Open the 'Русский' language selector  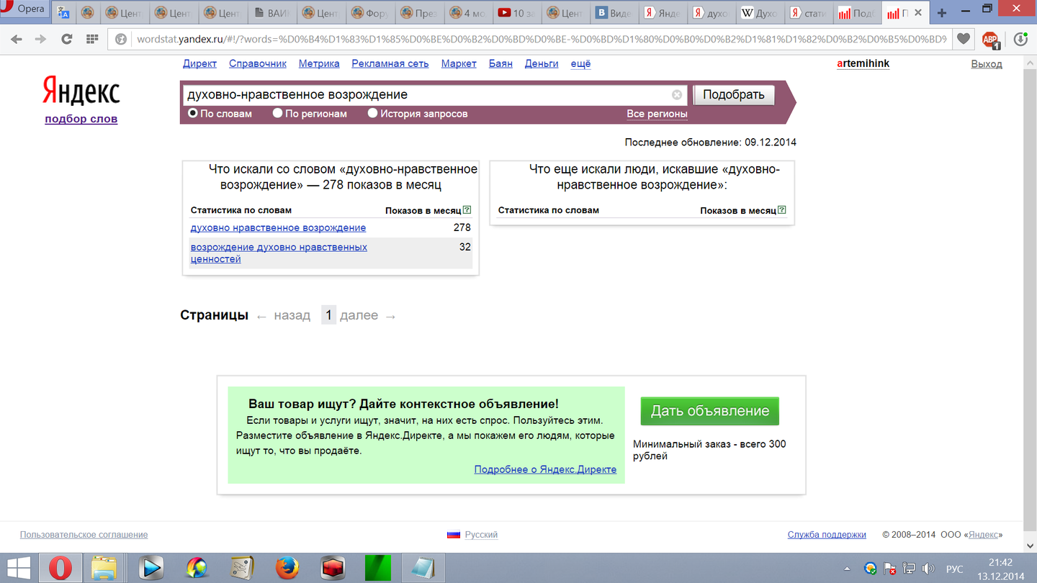(480, 535)
